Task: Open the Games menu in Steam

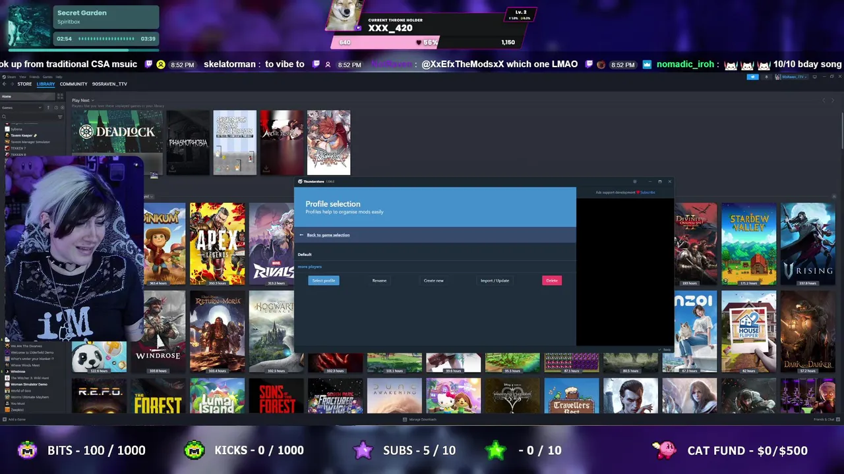Action: (47, 77)
